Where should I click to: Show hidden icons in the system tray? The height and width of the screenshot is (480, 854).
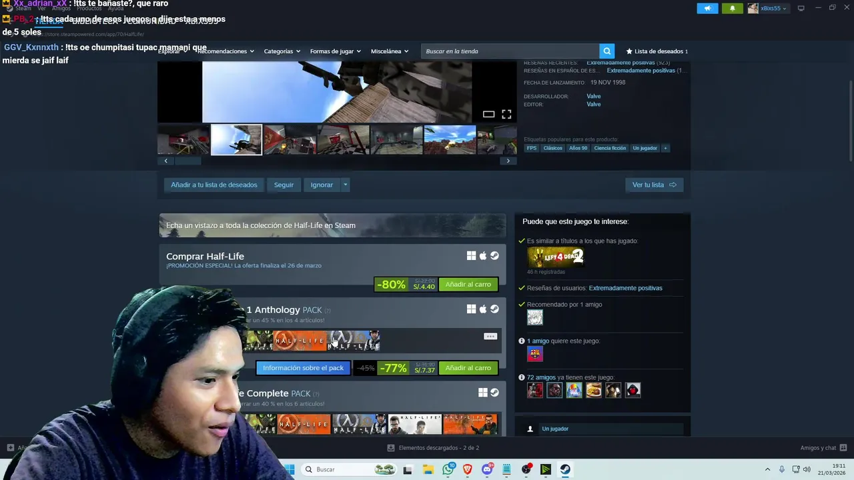click(x=767, y=469)
